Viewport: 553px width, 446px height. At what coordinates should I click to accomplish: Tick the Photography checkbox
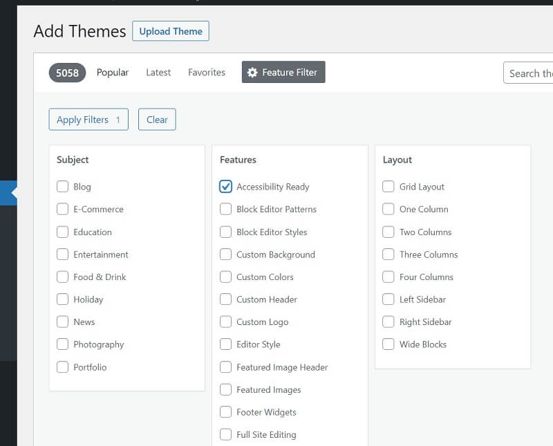point(62,344)
